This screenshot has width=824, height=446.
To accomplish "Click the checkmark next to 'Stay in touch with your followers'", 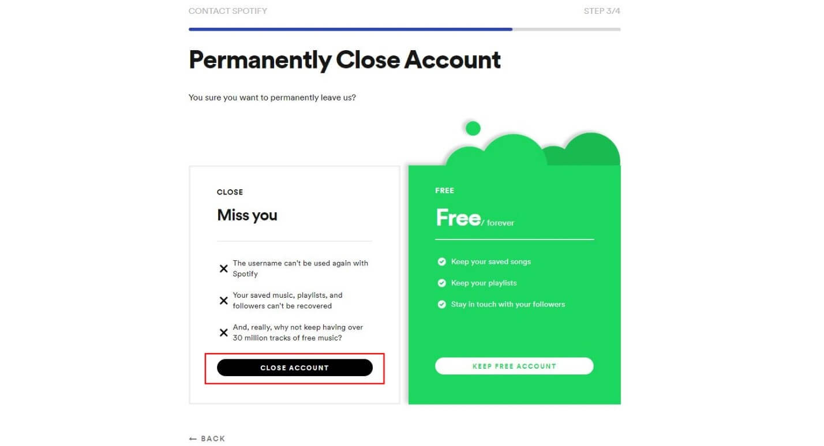I will (x=441, y=304).
